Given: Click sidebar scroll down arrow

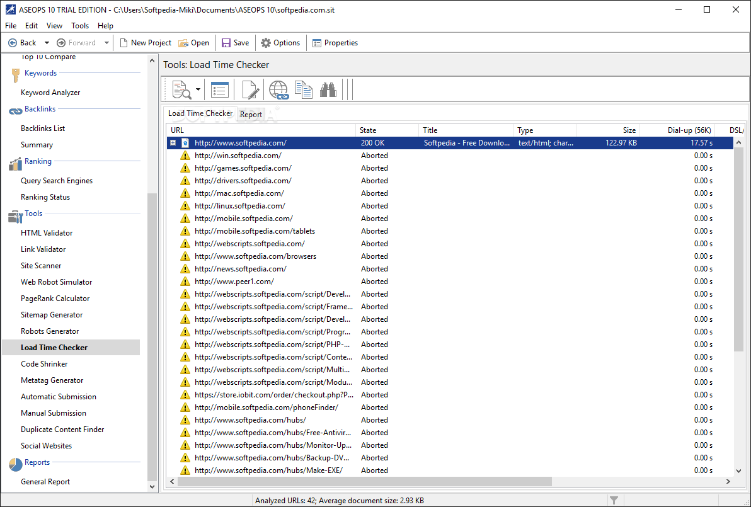Looking at the screenshot, I should pyautogui.click(x=152, y=487).
